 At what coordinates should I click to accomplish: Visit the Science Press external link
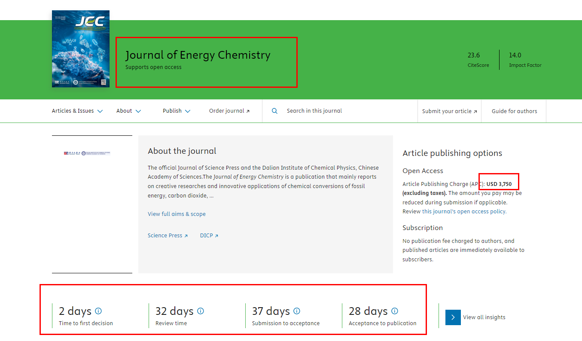168,236
